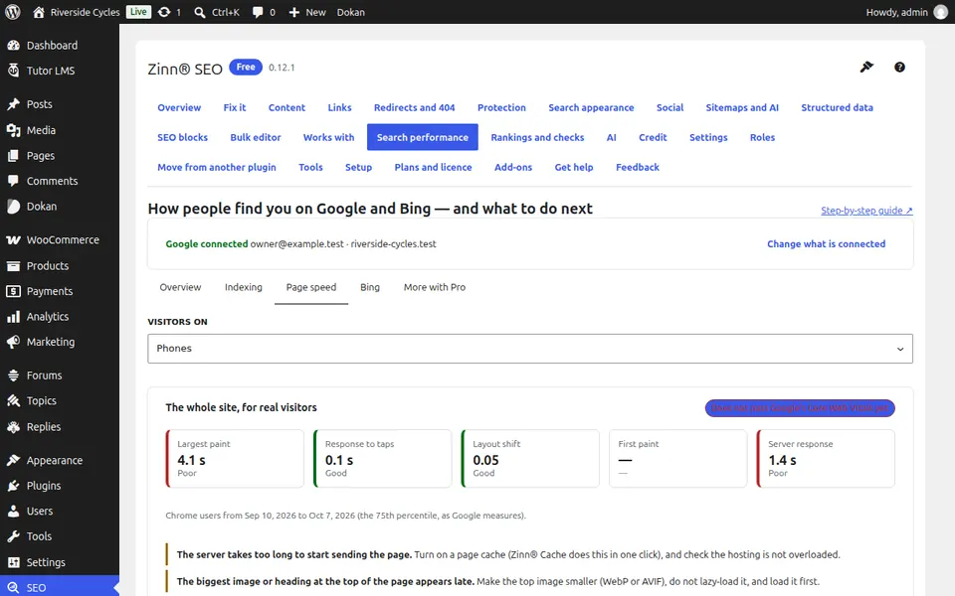955x596 pixels.
Task: Expand the Phones dropdown under Visitors on
Action: 530,349
